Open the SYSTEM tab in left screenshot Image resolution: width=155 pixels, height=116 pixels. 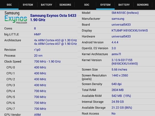pos(28,5)
